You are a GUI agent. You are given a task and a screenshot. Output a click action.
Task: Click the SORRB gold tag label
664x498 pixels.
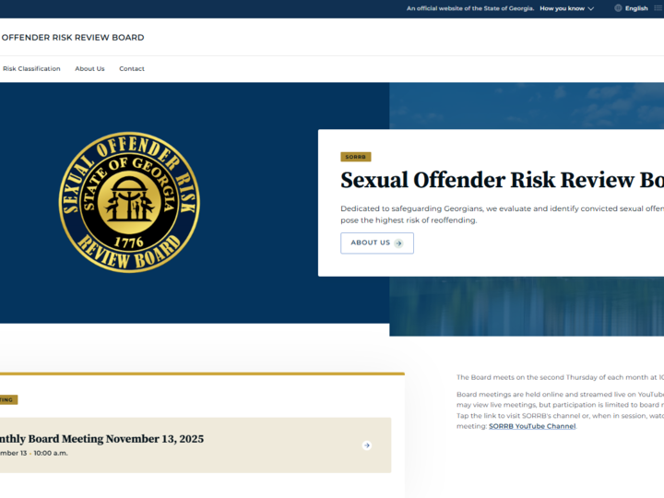(356, 157)
